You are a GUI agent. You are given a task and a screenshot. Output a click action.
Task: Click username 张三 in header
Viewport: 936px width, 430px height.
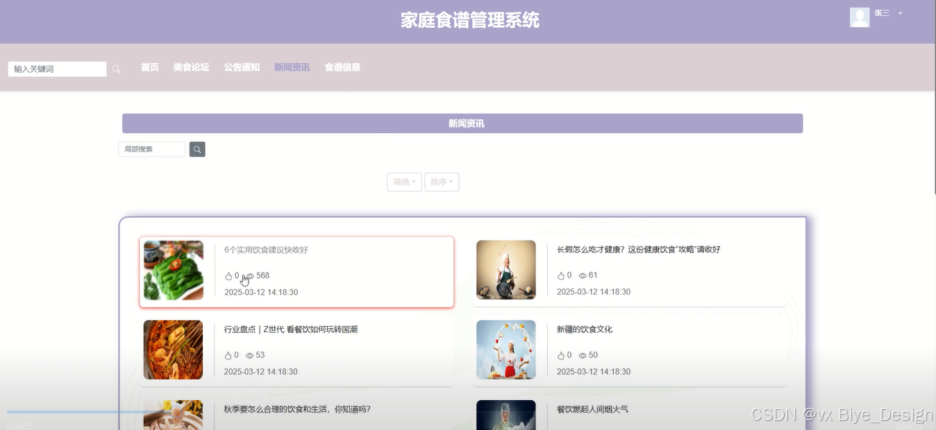tap(882, 13)
